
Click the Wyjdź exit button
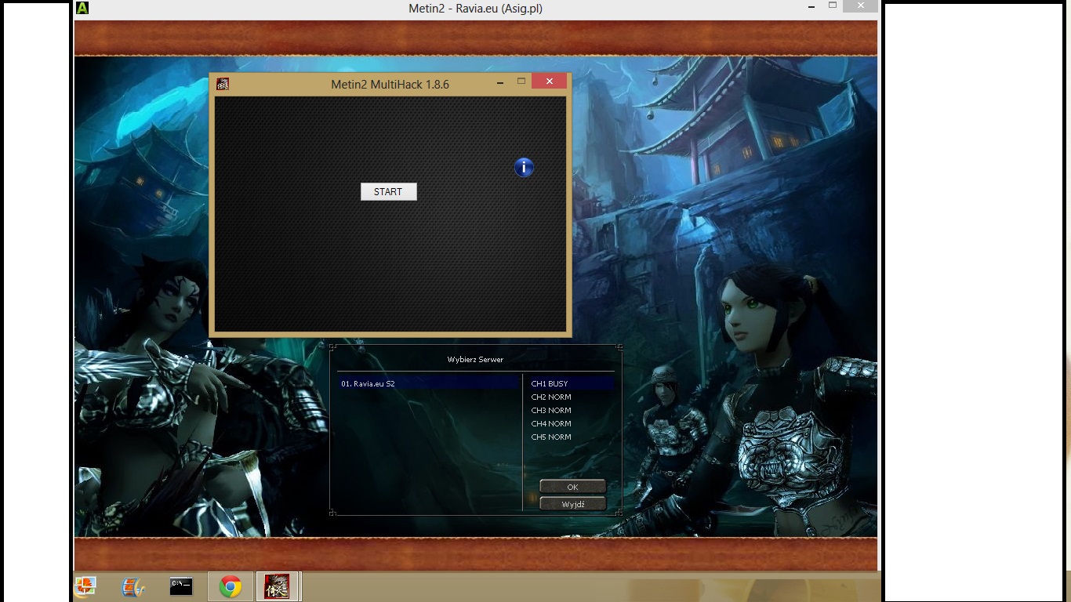pyautogui.click(x=572, y=504)
